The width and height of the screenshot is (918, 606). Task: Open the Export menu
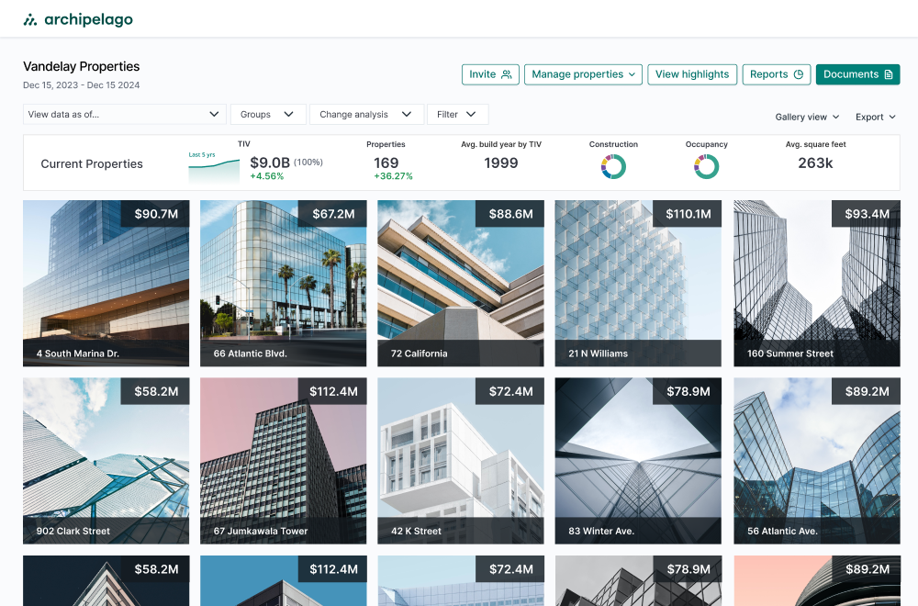click(x=876, y=118)
